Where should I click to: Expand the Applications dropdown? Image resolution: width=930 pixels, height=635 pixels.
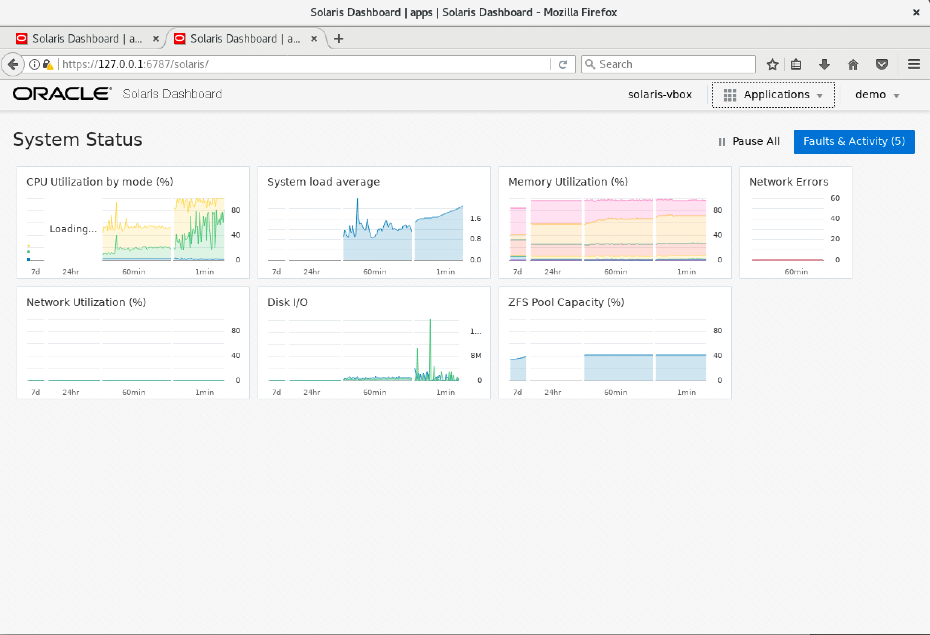tap(773, 95)
